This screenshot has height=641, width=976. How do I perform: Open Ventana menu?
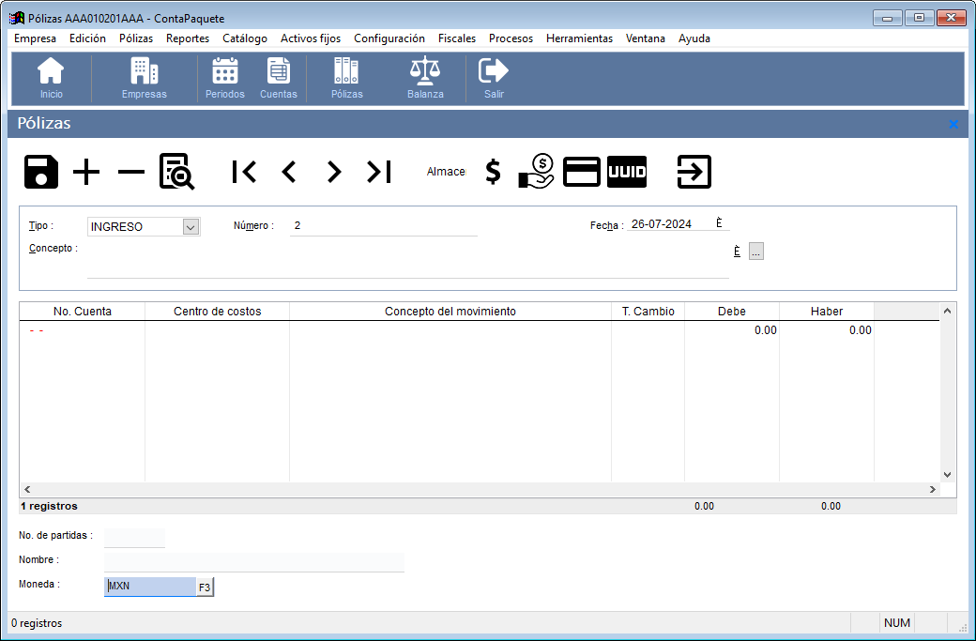point(645,38)
